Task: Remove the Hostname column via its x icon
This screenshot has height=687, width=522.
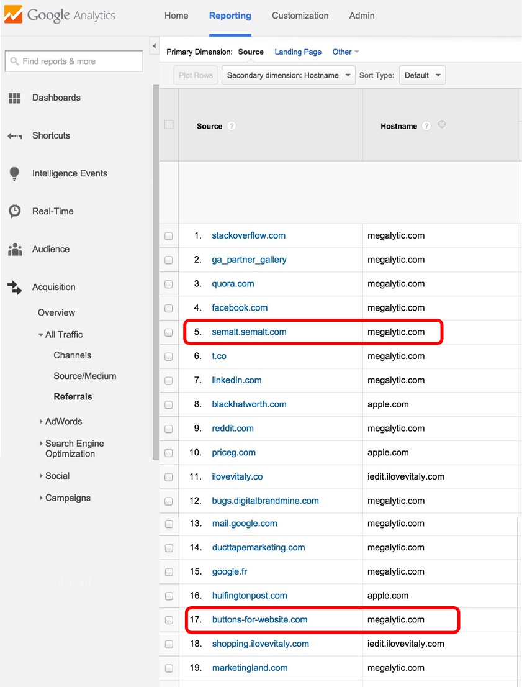Action: click(441, 124)
